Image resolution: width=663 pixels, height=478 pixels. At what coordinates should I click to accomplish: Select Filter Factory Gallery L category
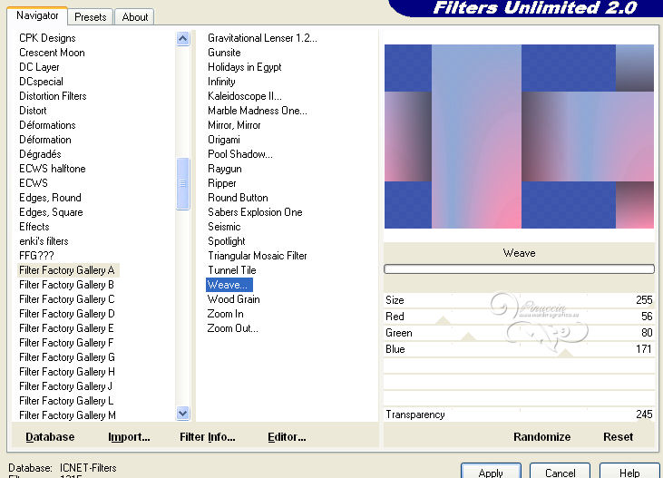point(66,401)
